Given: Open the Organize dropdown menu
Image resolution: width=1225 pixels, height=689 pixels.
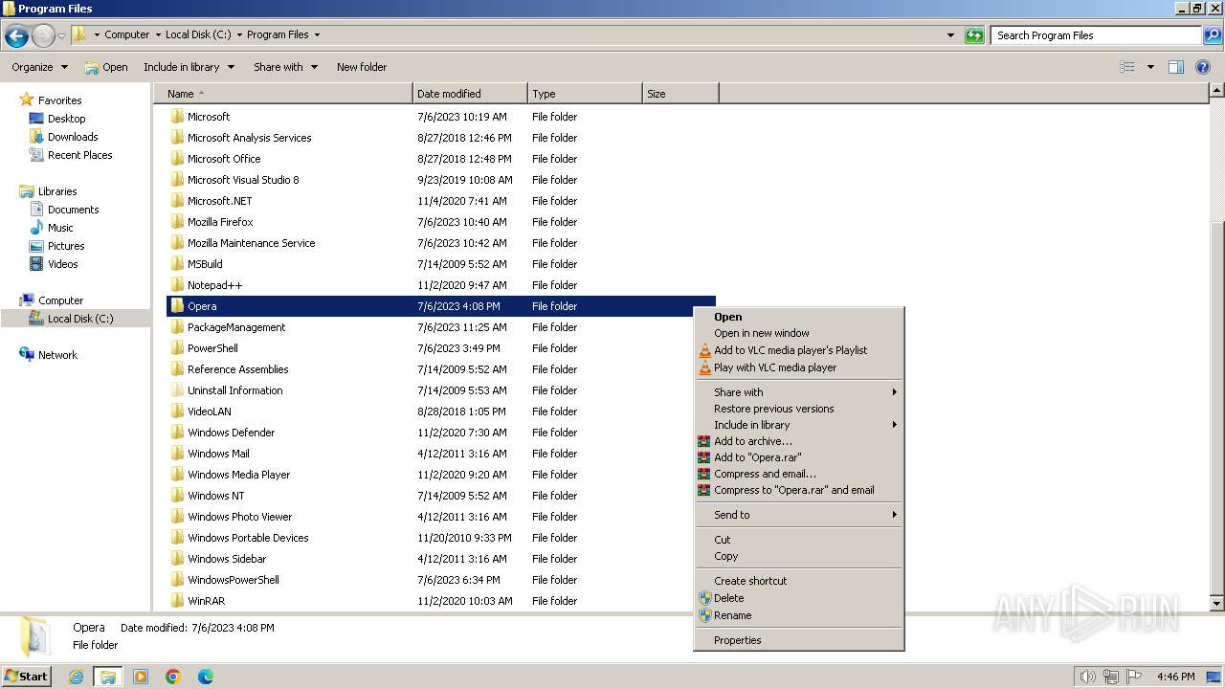Looking at the screenshot, I should point(39,67).
